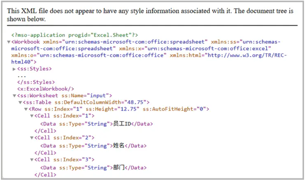This screenshot has width=305, height=180.
Task: Click the mso-application processing instruction line
Action: click(75, 35)
